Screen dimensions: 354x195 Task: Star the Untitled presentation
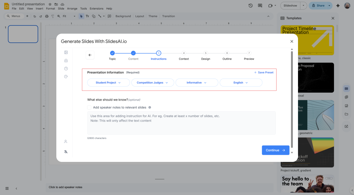pos(50,4)
